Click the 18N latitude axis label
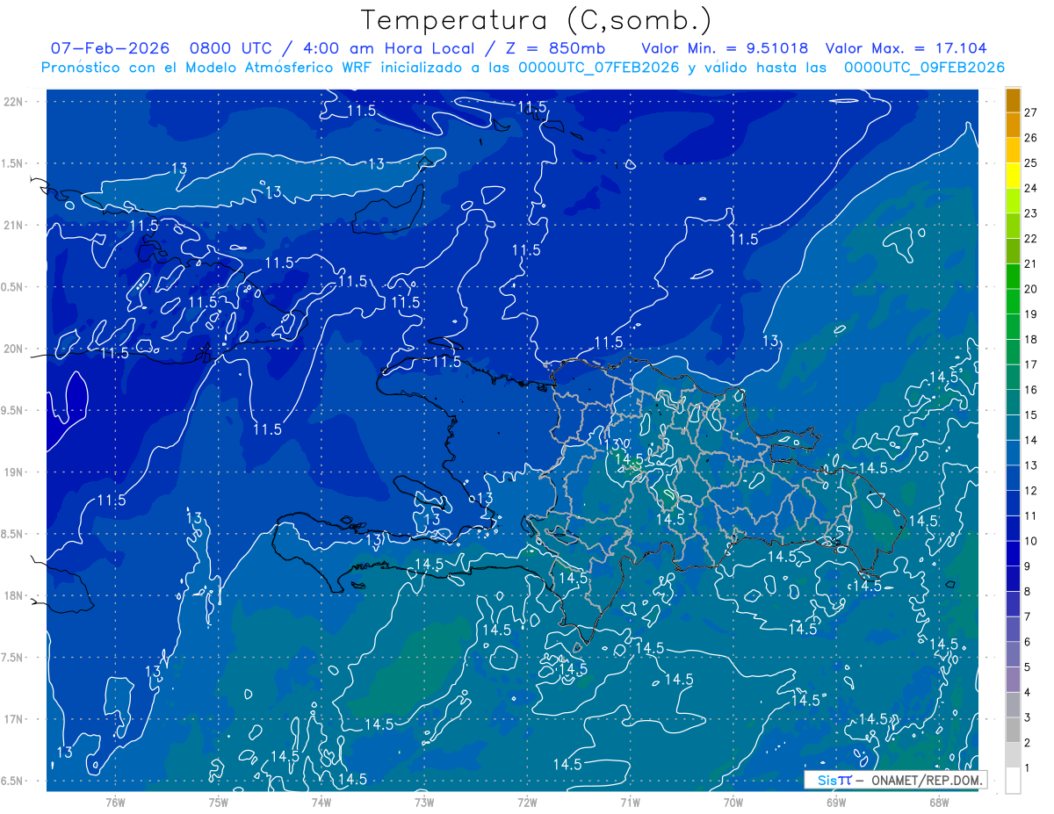1054x814 pixels. tap(13, 595)
